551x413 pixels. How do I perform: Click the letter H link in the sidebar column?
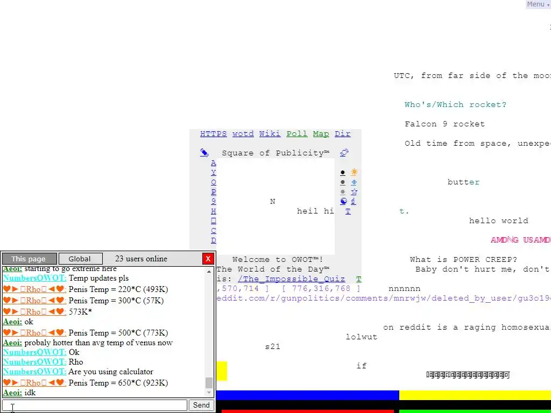pos(213,211)
